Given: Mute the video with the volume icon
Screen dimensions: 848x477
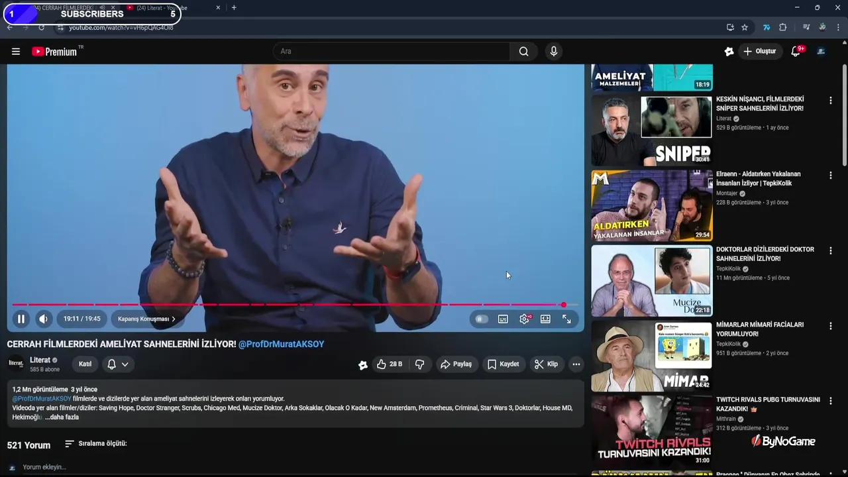Looking at the screenshot, I should click(43, 319).
